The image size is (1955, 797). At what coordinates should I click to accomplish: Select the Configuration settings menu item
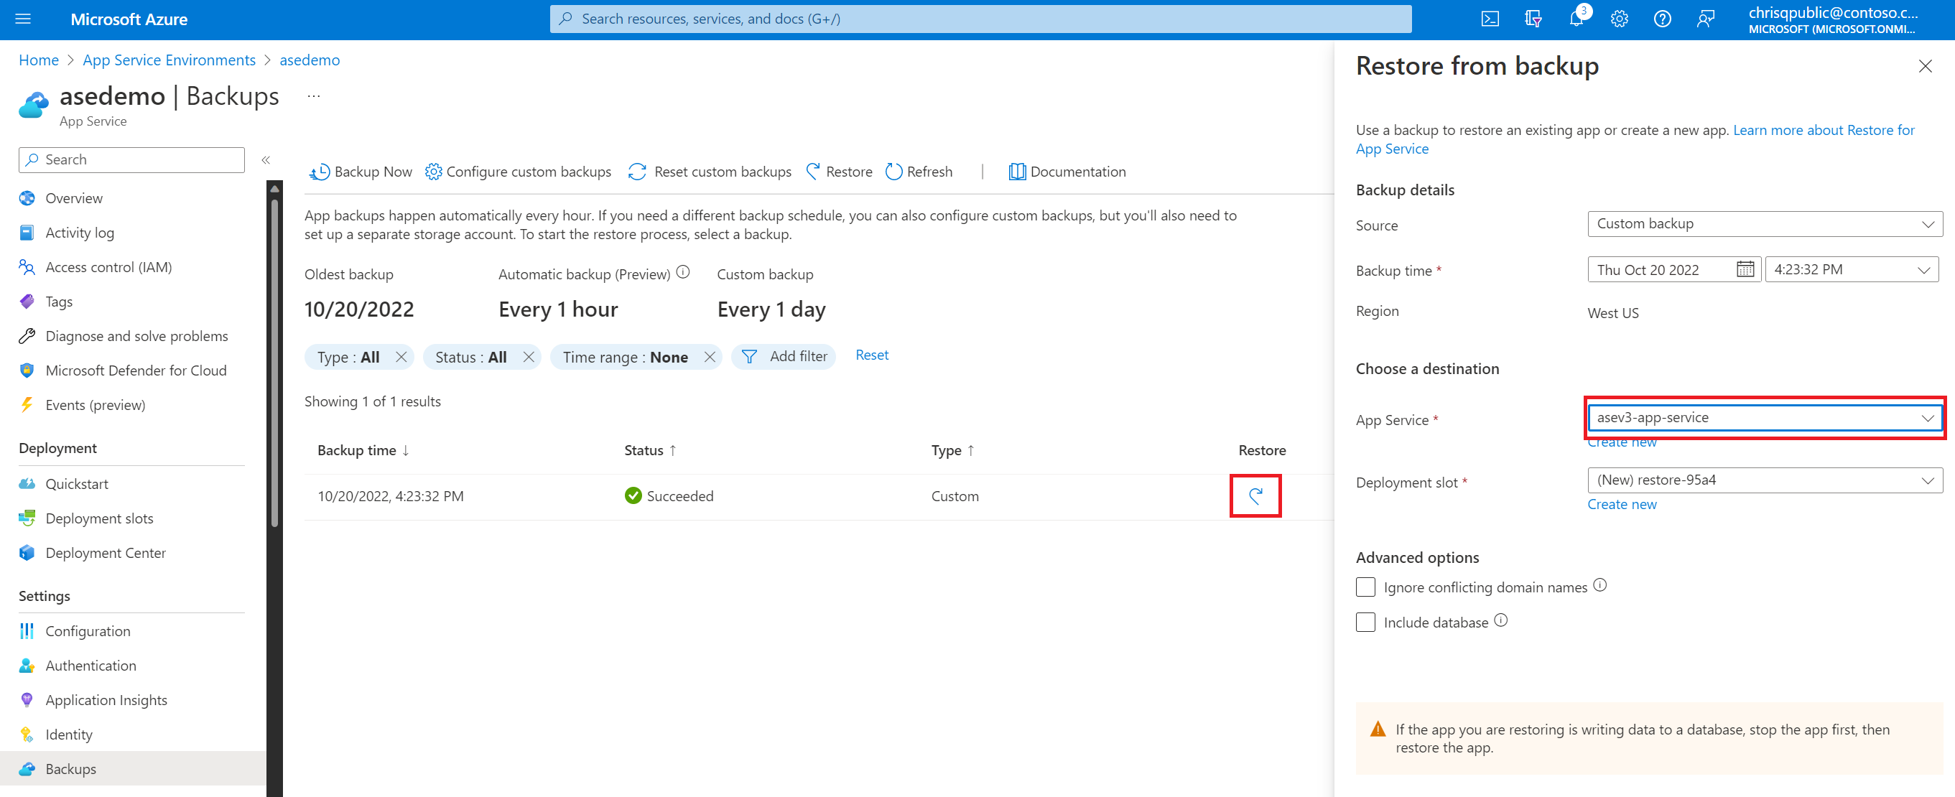88,630
